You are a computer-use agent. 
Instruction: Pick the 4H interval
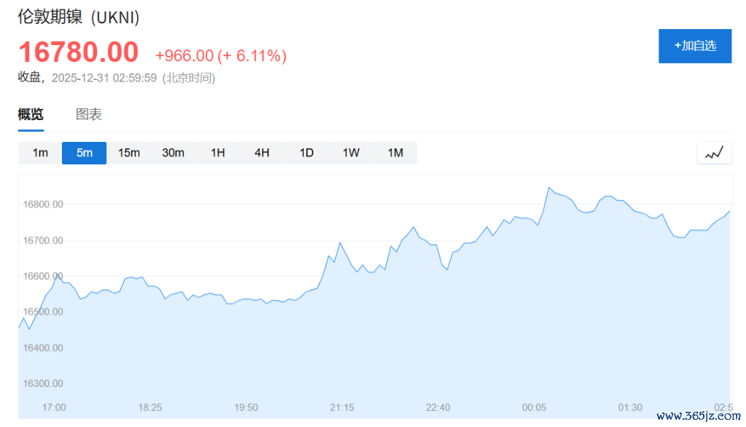pyautogui.click(x=262, y=153)
